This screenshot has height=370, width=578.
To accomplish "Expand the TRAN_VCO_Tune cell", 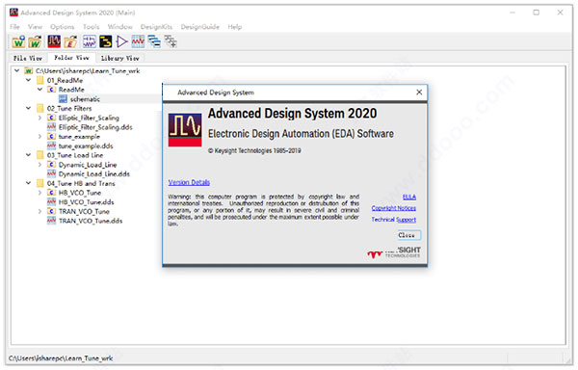I will [39, 211].
